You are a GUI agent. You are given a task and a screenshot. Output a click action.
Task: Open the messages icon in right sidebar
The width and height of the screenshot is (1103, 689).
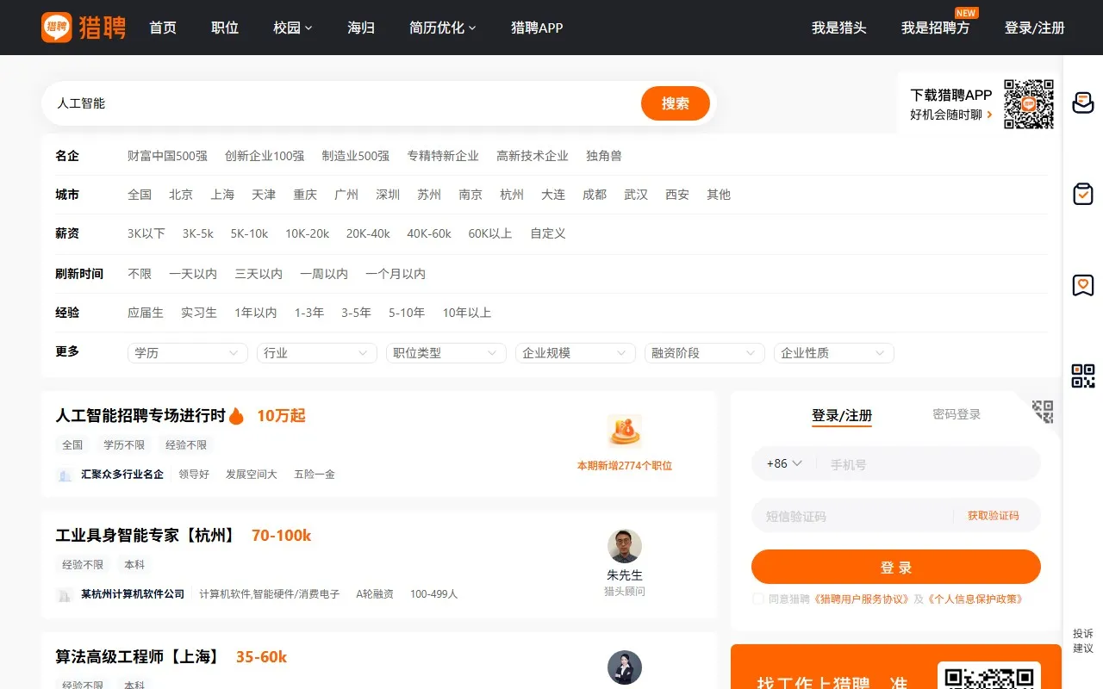click(1082, 102)
